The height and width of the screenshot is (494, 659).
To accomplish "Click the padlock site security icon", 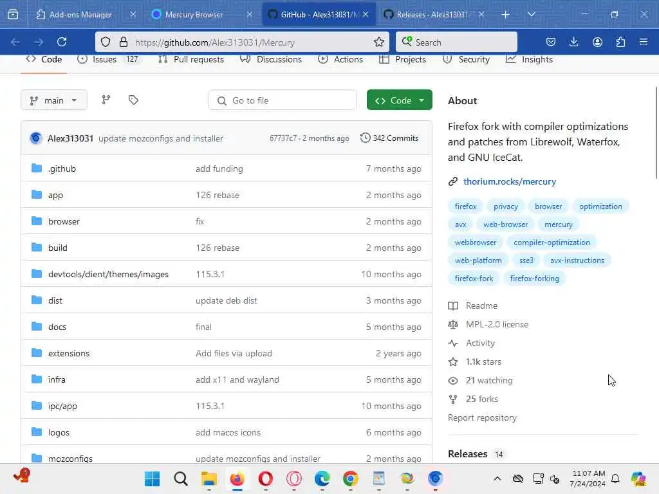I will click(x=123, y=42).
